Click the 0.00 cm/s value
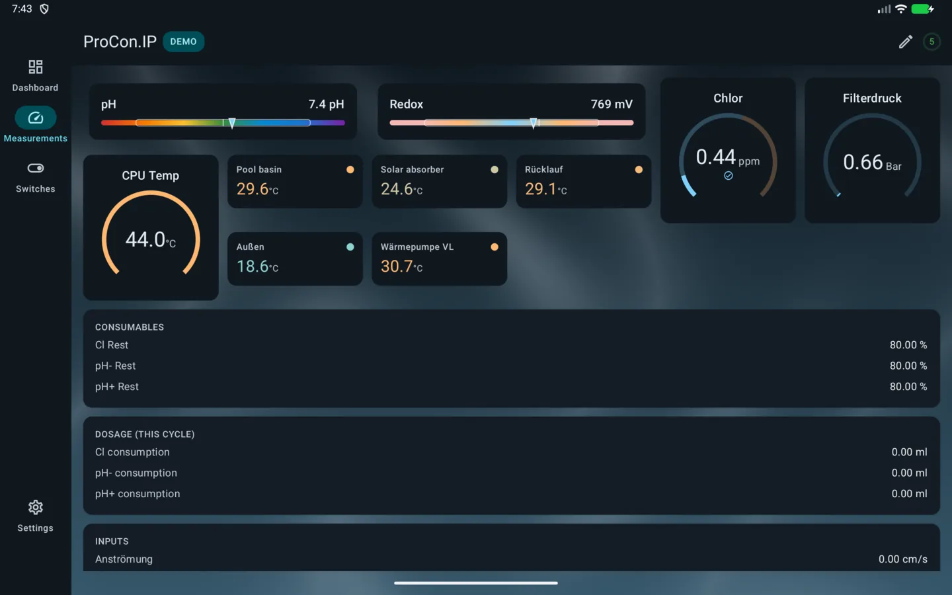This screenshot has height=595, width=952. (903, 559)
